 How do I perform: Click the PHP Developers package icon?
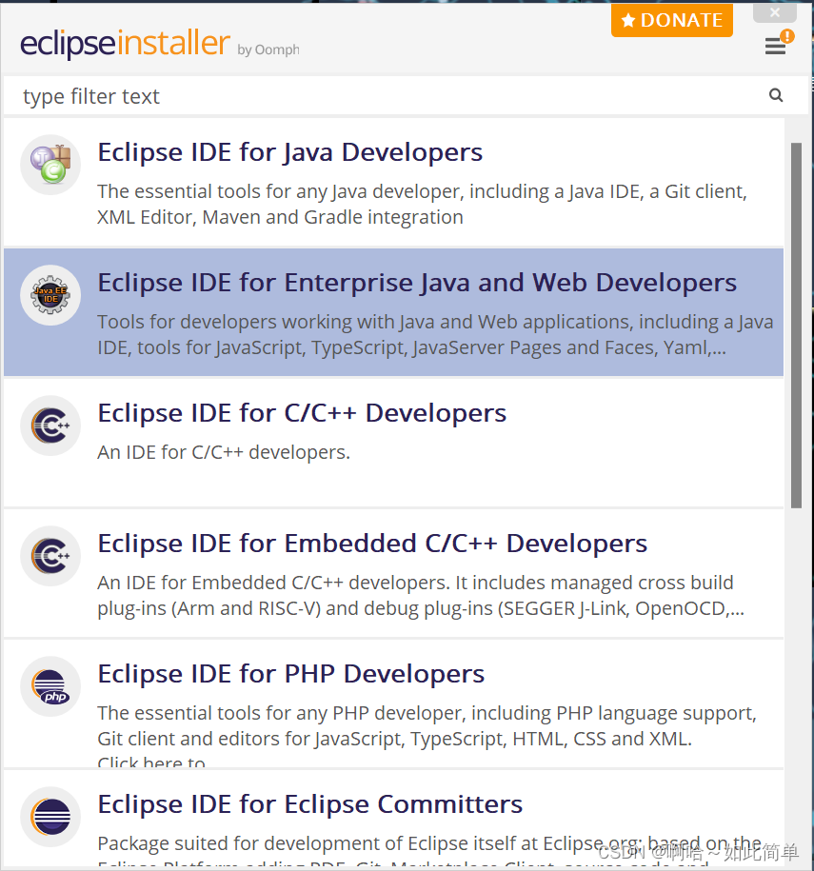(x=50, y=686)
